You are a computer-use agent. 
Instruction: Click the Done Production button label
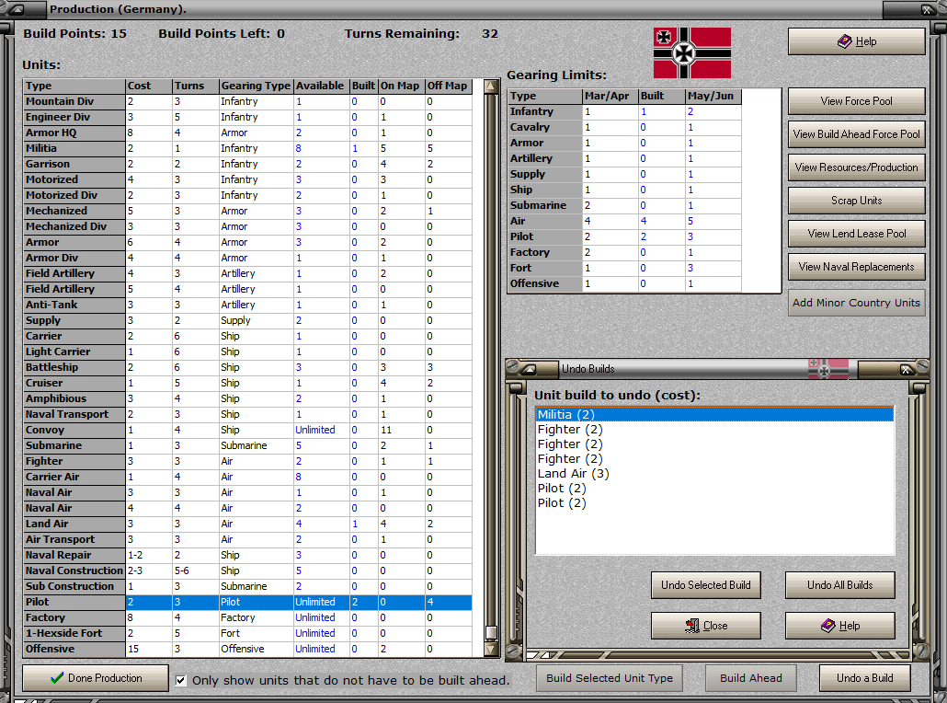[105, 678]
